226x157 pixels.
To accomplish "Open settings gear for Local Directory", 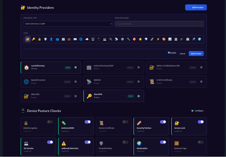I will click(x=76, y=67).
